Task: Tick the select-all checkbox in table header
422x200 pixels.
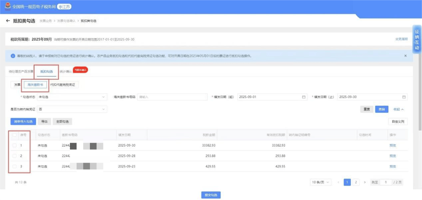Action: [x=14, y=135]
